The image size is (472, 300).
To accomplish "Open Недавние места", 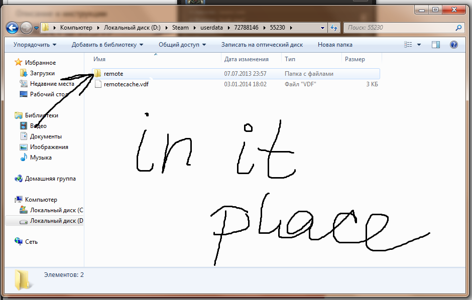I will (x=52, y=84).
